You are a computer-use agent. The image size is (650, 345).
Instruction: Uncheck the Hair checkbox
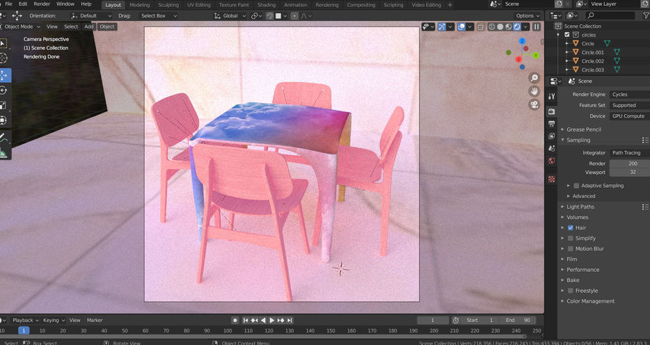[x=571, y=227]
